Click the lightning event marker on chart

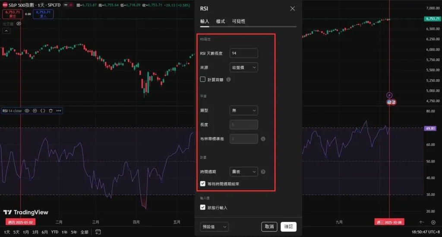(x=390, y=95)
